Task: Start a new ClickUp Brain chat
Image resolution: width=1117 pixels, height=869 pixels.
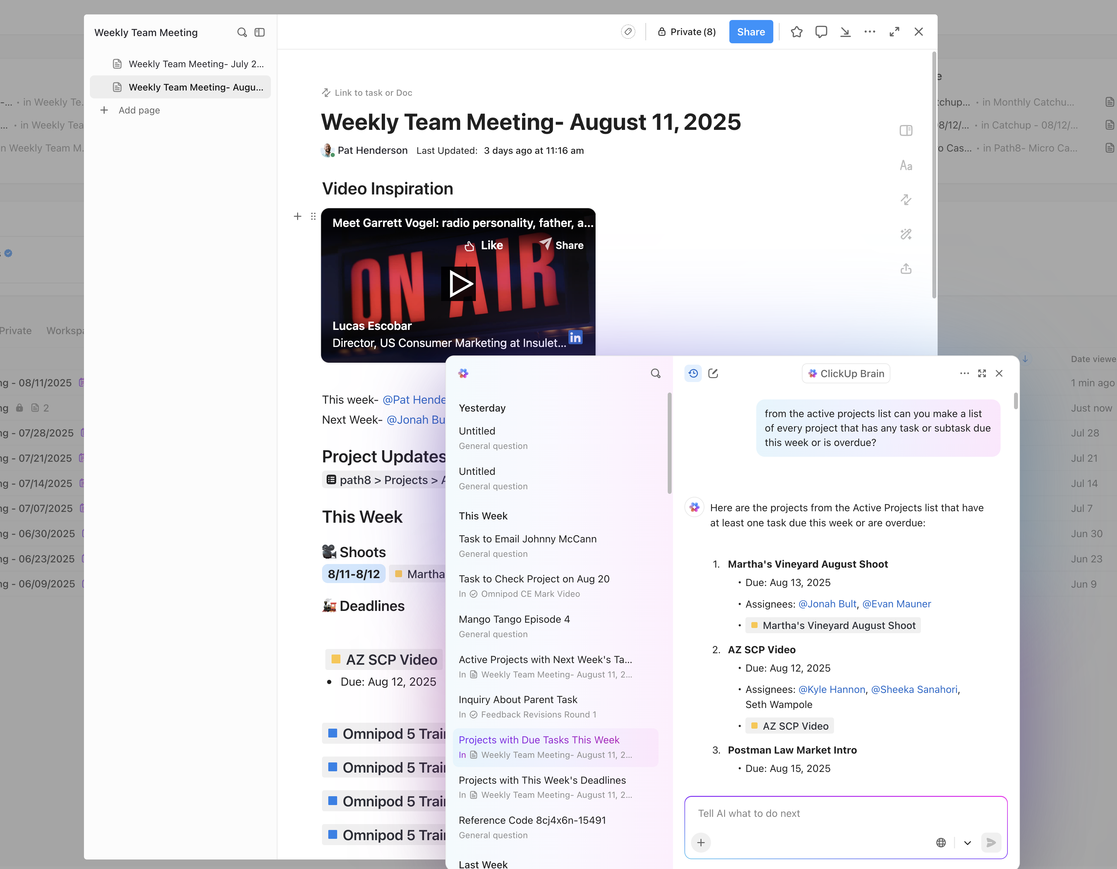Action: [714, 374]
